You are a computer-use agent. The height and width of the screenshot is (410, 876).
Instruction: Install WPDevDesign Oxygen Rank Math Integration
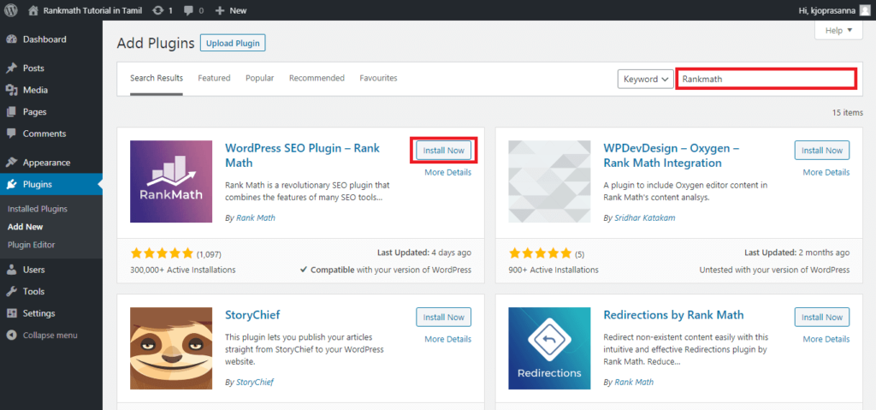pyautogui.click(x=822, y=151)
